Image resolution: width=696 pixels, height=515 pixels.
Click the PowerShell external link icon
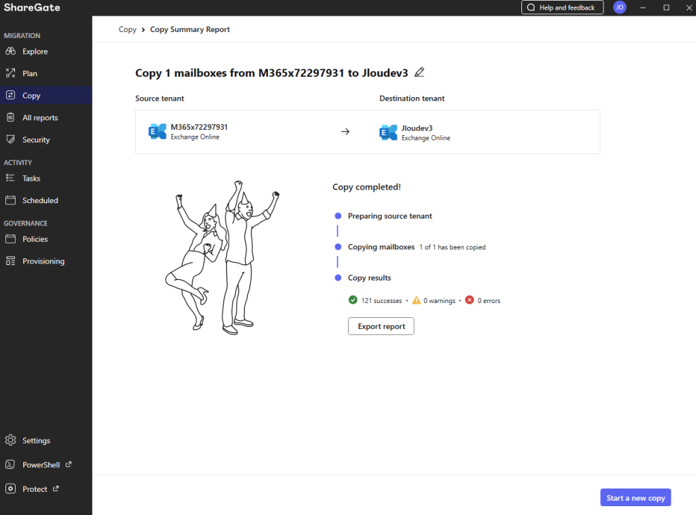point(69,464)
